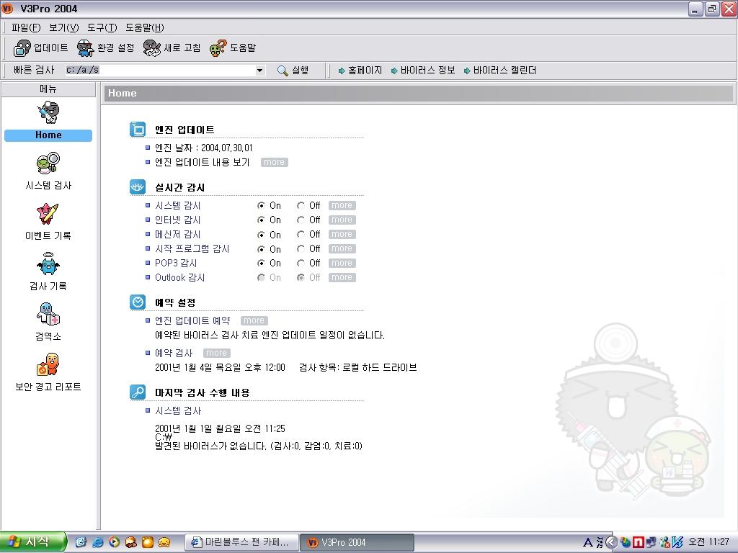Viewport: 738px width, 553px height.
Task: Click more for 인터넷 감시
Action: [x=342, y=220]
